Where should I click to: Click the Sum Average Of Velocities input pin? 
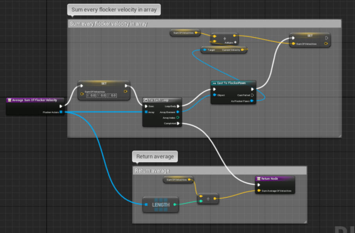pos(258,191)
